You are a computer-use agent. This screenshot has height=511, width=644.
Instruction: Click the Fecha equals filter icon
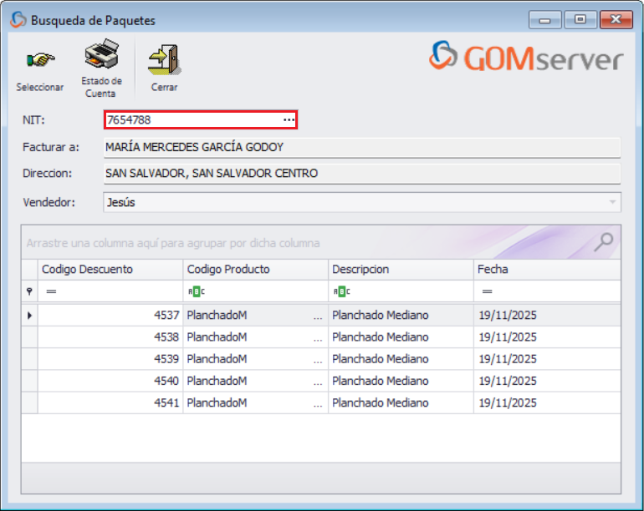point(486,291)
